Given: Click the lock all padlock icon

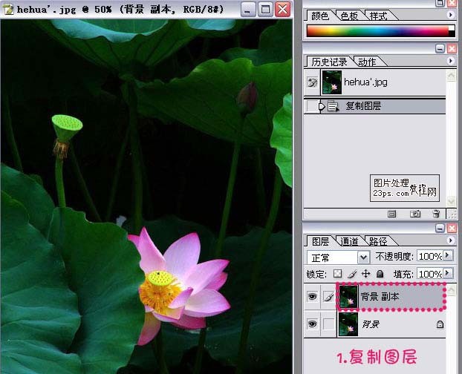Looking at the screenshot, I should pyautogui.click(x=380, y=274).
